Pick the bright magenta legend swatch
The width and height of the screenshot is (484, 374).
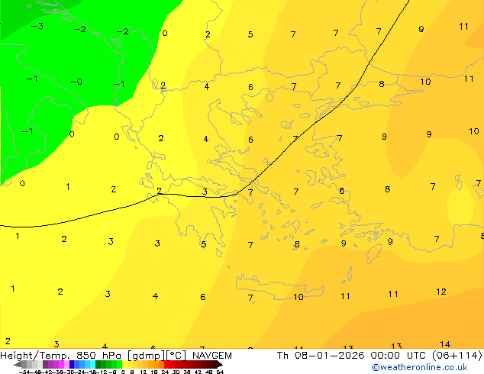click(61, 364)
